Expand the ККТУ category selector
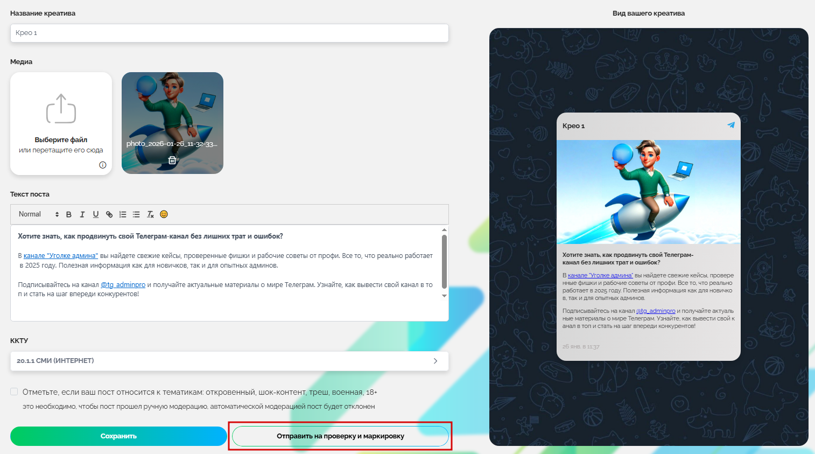The image size is (815, 454). (x=229, y=361)
